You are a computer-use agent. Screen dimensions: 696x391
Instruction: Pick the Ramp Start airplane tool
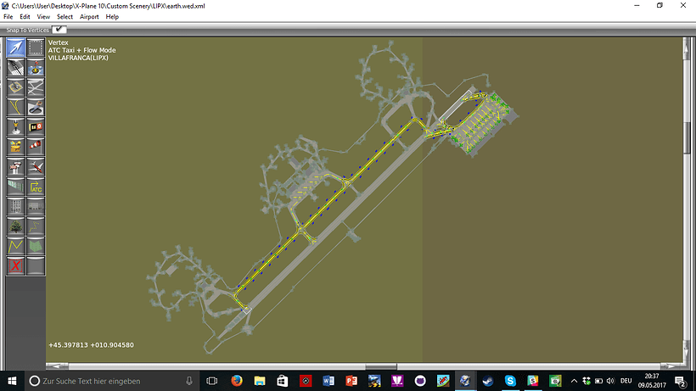point(36,167)
